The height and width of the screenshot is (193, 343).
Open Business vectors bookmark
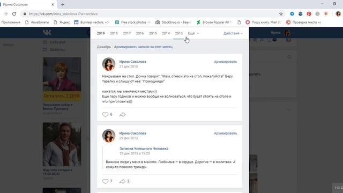coord(92,23)
